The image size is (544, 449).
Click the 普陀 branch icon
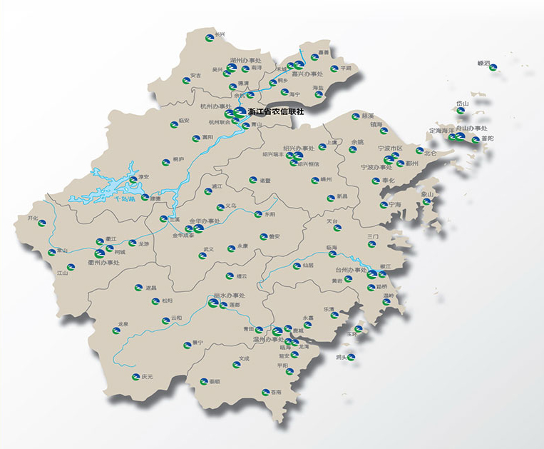tap(476, 140)
